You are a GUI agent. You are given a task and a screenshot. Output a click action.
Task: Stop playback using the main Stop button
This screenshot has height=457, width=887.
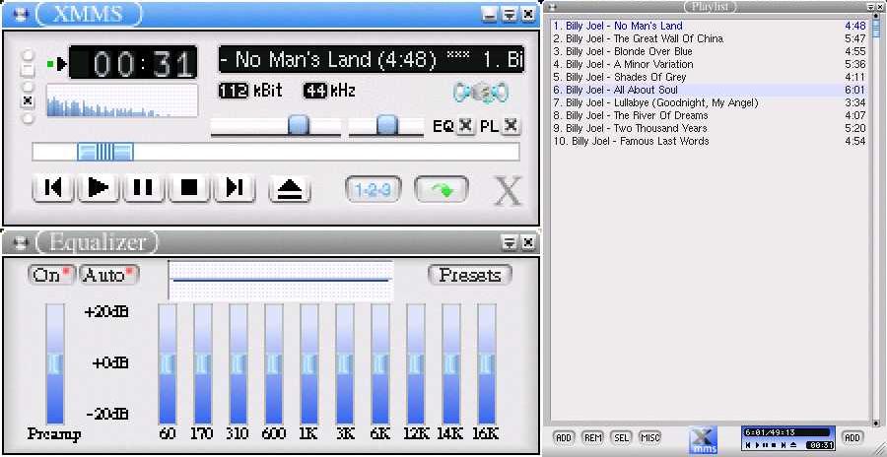pos(189,187)
